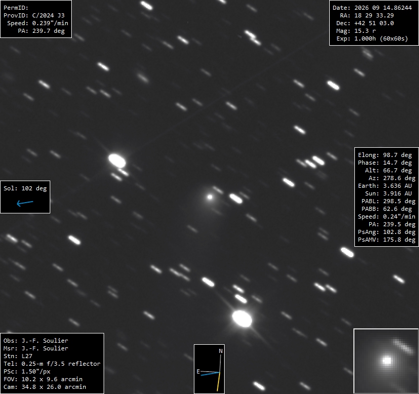Viewport: 419px width, 394px height.
Task: Open the magnified comet inset thumbnail
Action: [386, 361]
